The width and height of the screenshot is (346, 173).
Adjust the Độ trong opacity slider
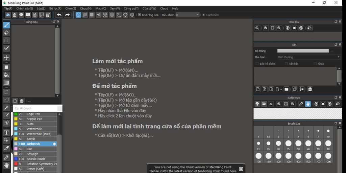coord(303,51)
